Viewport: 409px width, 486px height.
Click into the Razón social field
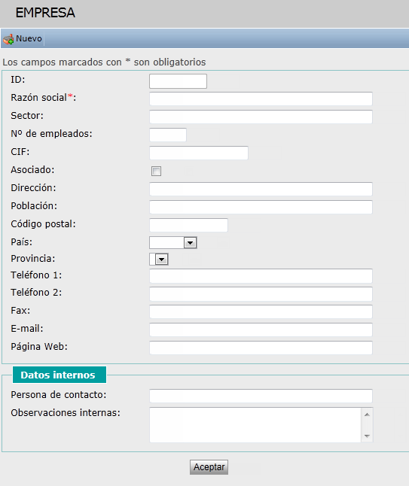(261, 99)
